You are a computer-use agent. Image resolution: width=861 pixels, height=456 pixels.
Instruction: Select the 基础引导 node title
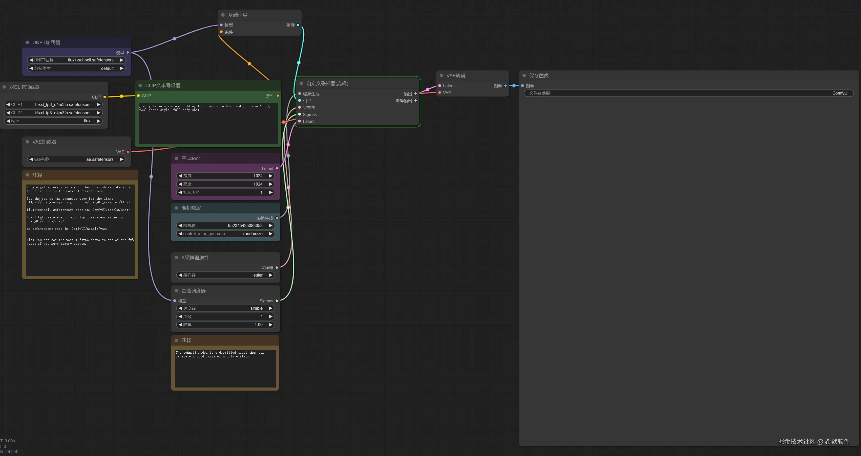pyautogui.click(x=238, y=15)
